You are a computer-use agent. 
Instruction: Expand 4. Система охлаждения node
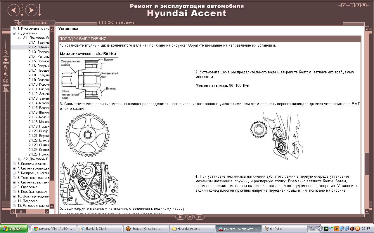pyautogui.click(x=14, y=168)
